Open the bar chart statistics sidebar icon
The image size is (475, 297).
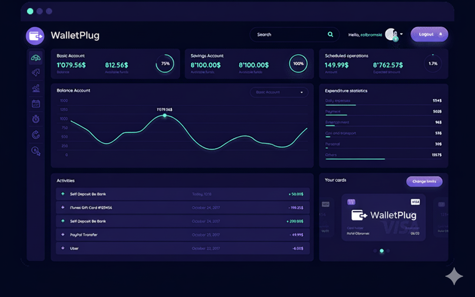click(36, 88)
